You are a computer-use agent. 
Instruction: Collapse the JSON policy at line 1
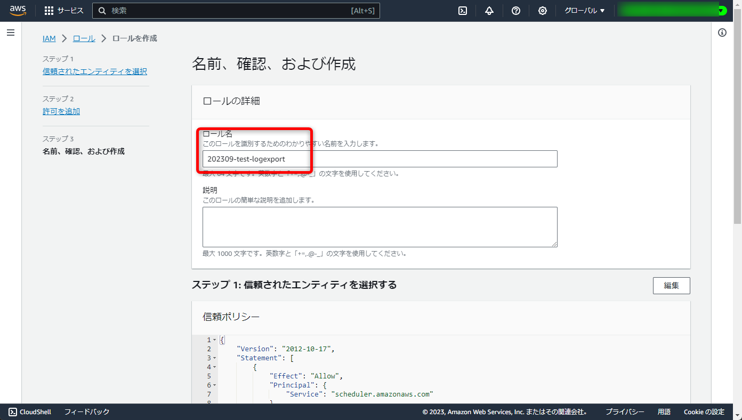[215, 340]
